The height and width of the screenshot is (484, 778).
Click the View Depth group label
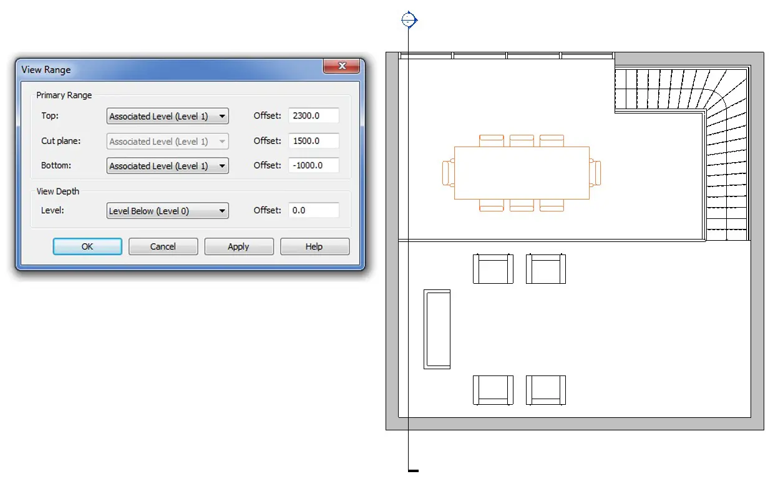coord(57,191)
